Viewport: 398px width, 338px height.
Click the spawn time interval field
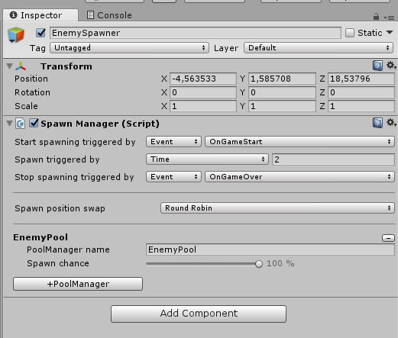(333, 159)
